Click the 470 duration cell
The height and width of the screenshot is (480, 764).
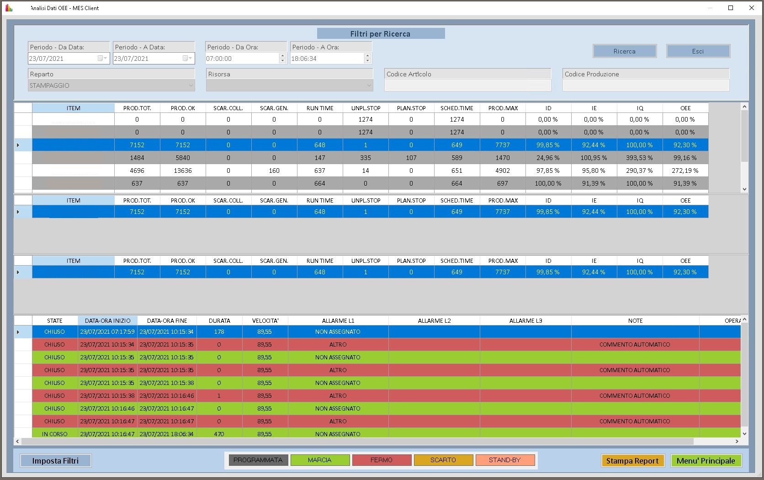tap(219, 434)
